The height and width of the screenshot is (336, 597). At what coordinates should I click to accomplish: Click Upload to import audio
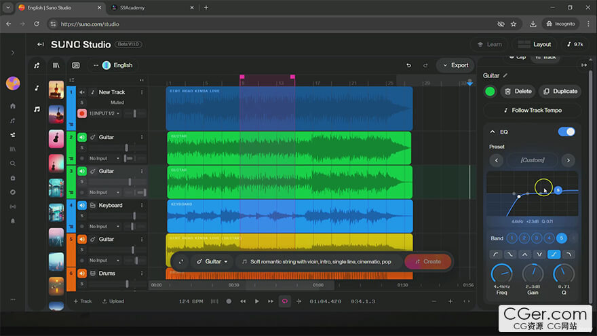point(113,301)
